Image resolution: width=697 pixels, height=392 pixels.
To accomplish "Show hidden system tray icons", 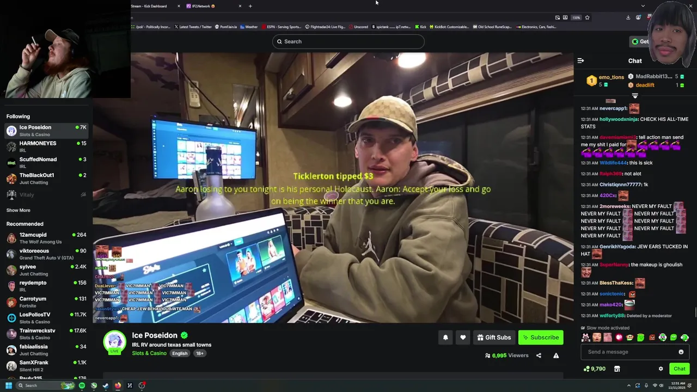I will (x=629, y=385).
